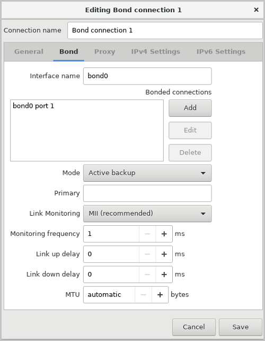
Task: Increase Link down delay with plus
Action: (164, 274)
